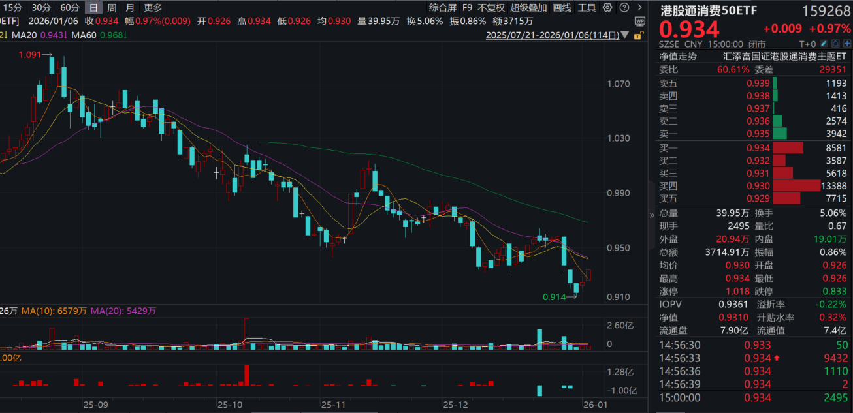Click the 净值走势 link

[x=677, y=56]
